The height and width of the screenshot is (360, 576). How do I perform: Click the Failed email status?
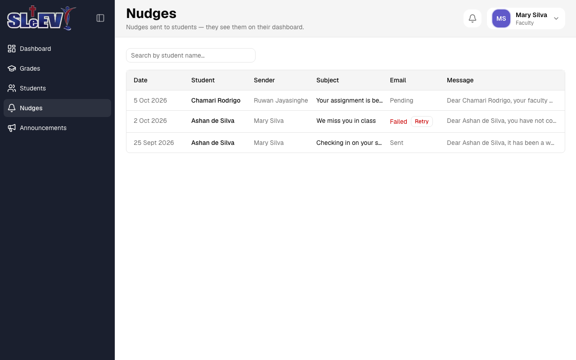[398, 121]
